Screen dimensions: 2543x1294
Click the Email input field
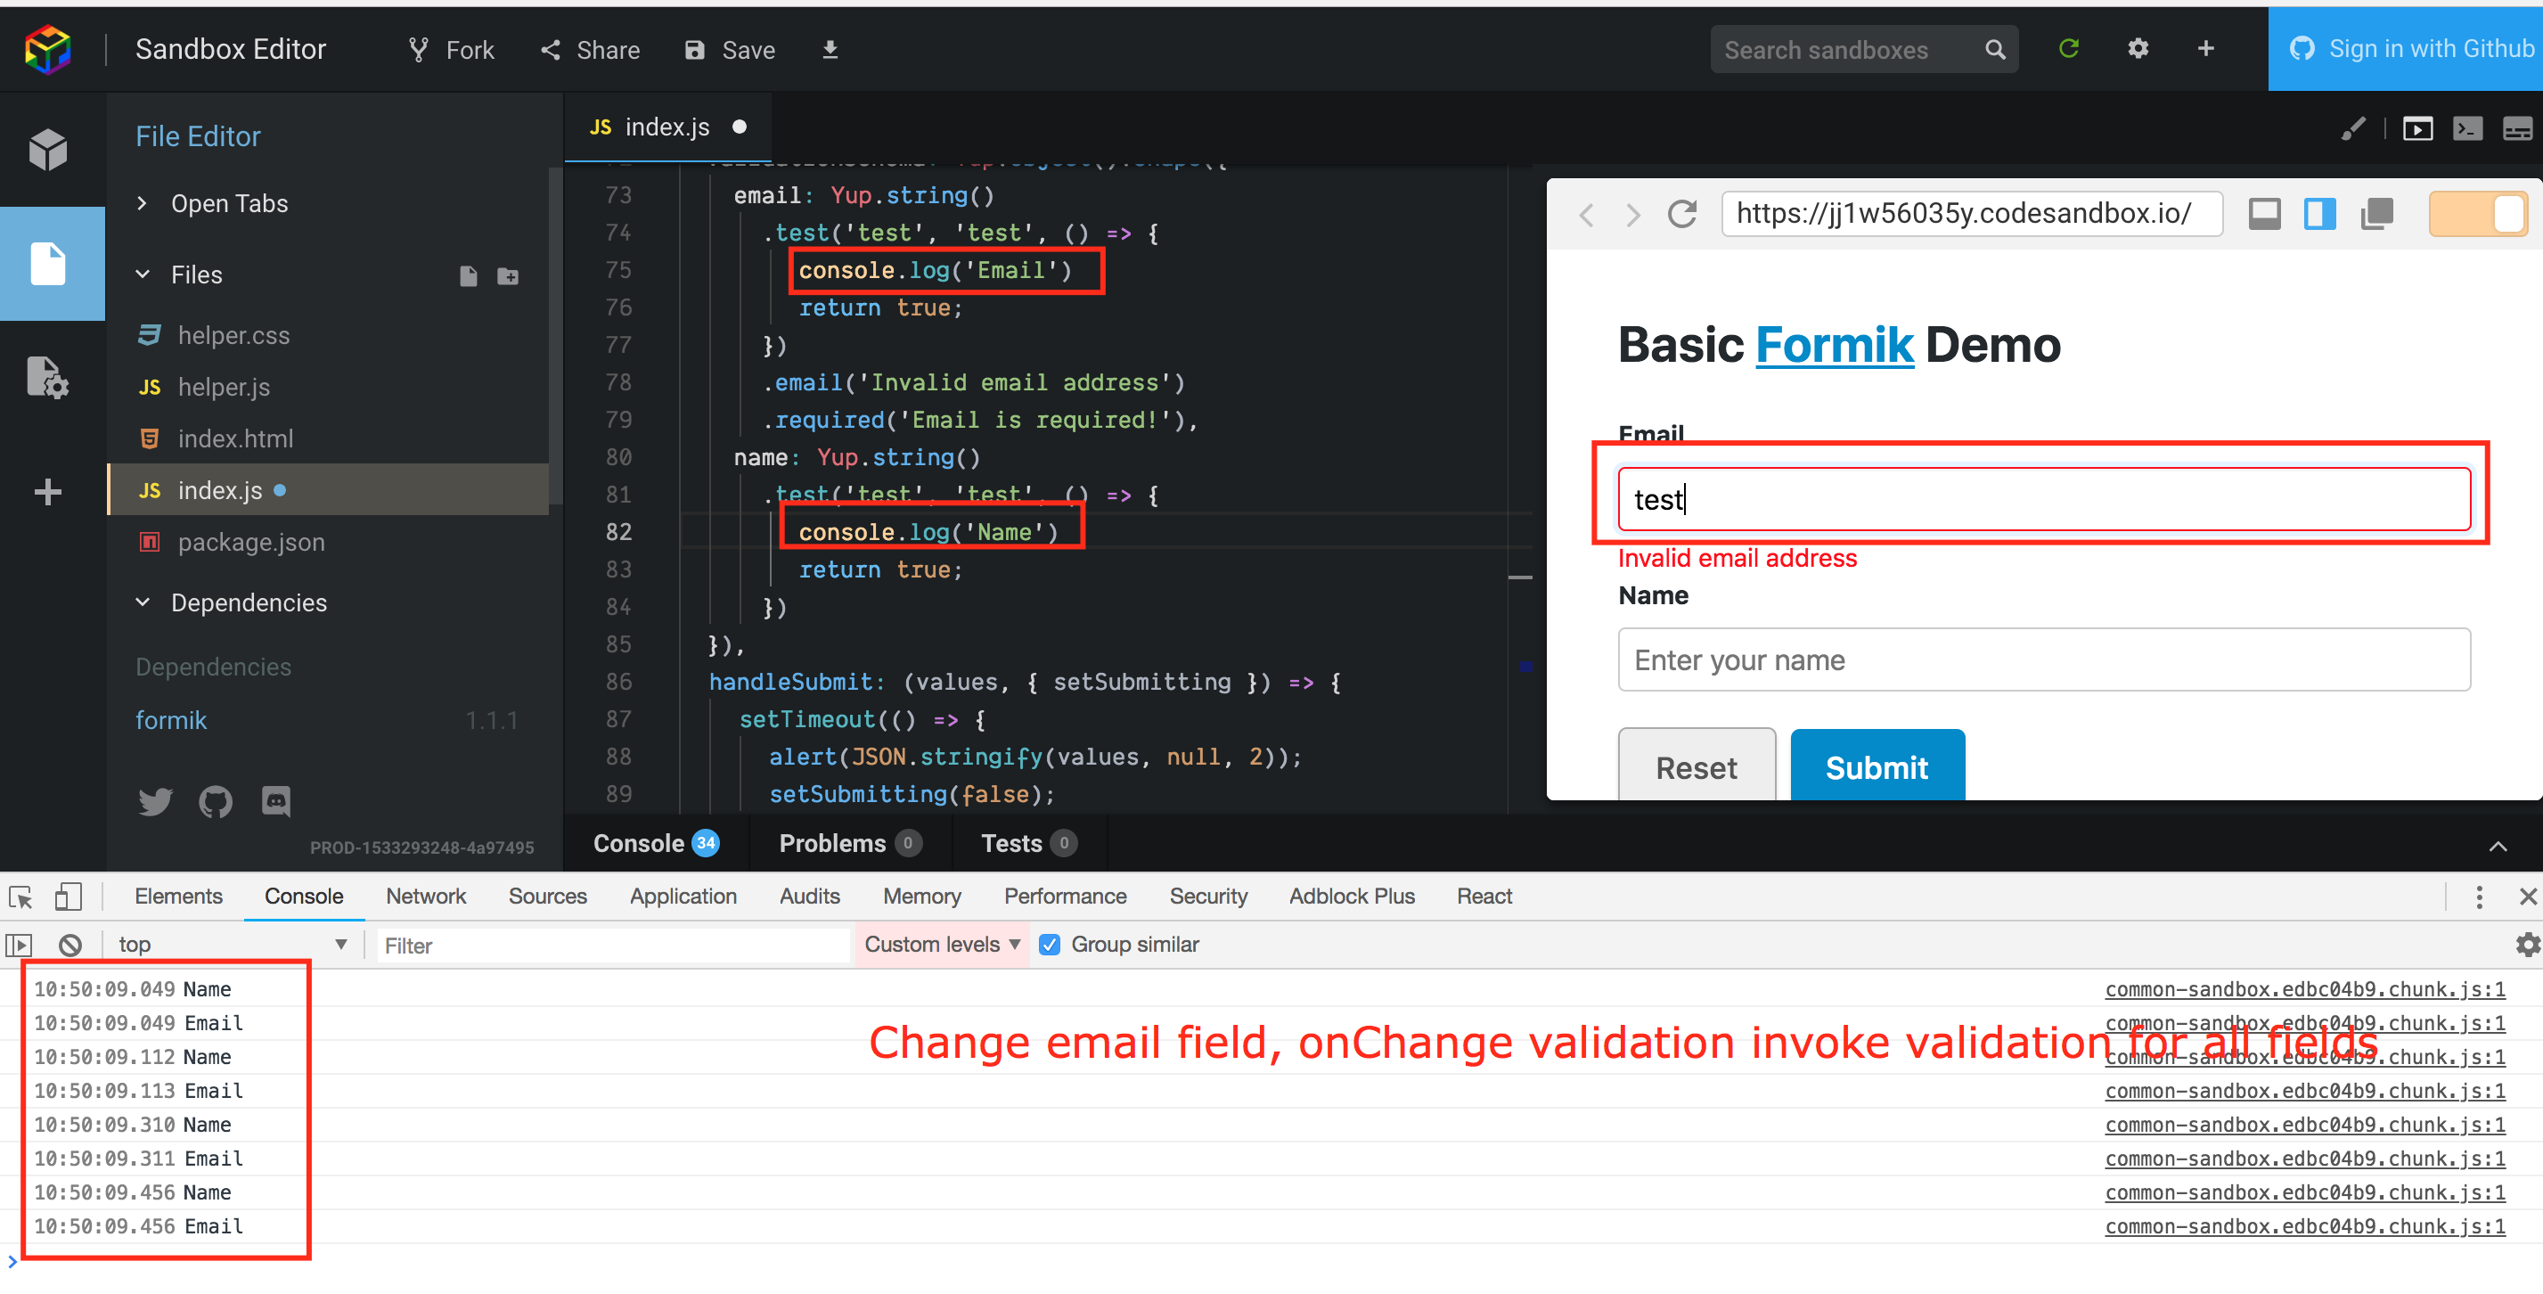point(2043,499)
